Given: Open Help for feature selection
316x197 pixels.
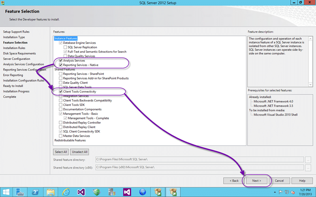Looking at the screenshot, I should click(302, 181).
